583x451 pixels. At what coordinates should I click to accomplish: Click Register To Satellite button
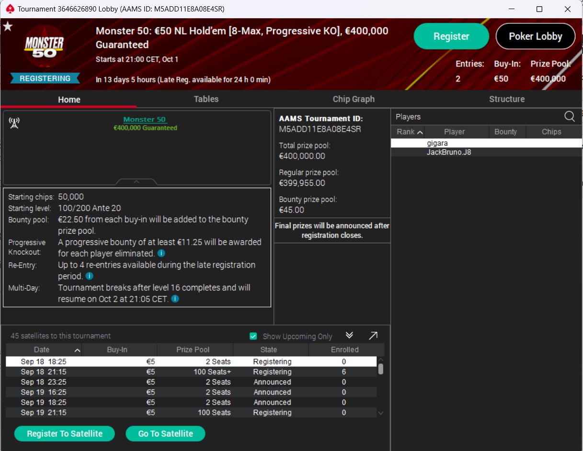click(65, 434)
